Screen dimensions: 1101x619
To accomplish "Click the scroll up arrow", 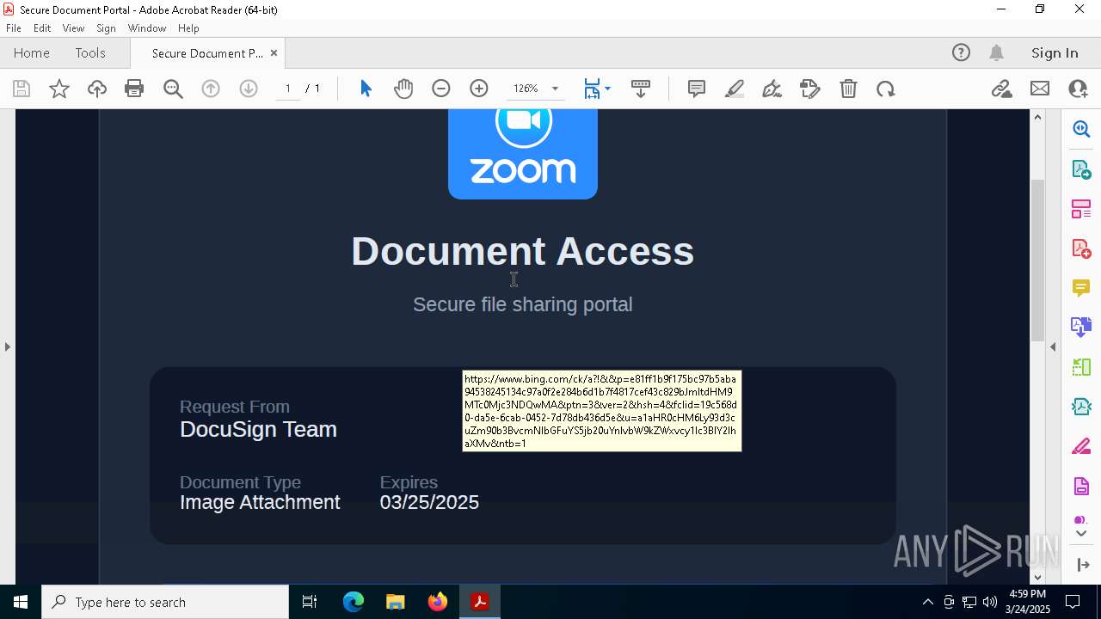I will click(x=1037, y=117).
